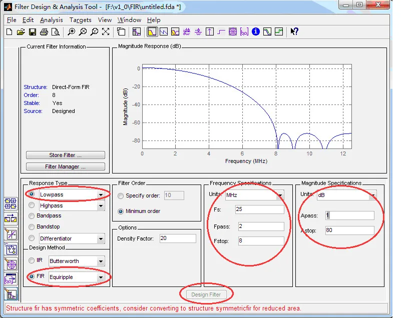Open the File menu
Screen dimensions: 410x318
(12, 20)
